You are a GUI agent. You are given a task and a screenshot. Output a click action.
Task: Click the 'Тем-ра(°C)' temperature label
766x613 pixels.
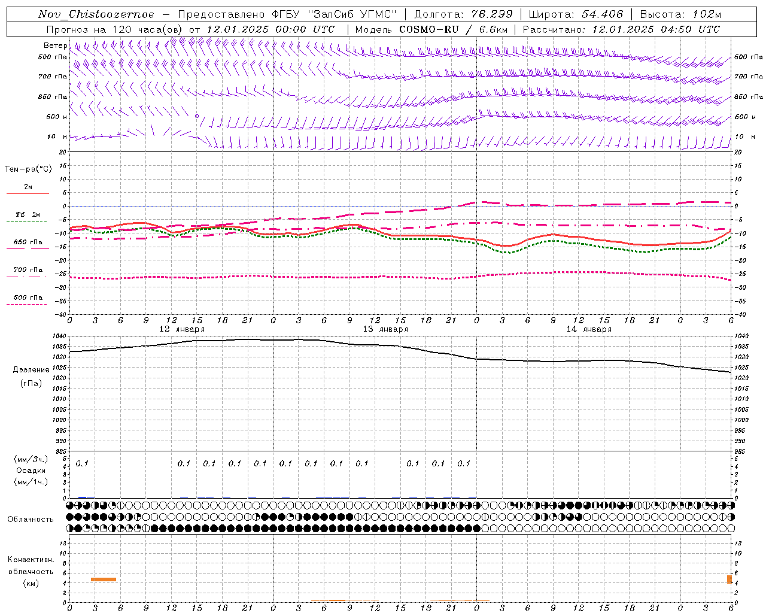click(x=28, y=169)
